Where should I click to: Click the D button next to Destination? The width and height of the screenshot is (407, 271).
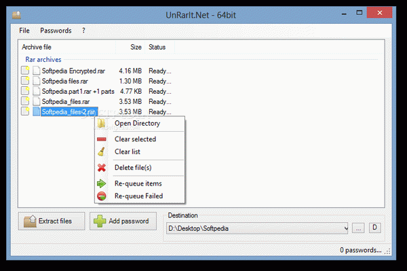(375, 228)
